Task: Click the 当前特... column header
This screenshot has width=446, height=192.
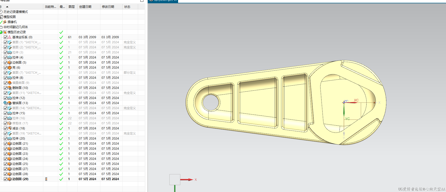Action: click(x=51, y=7)
